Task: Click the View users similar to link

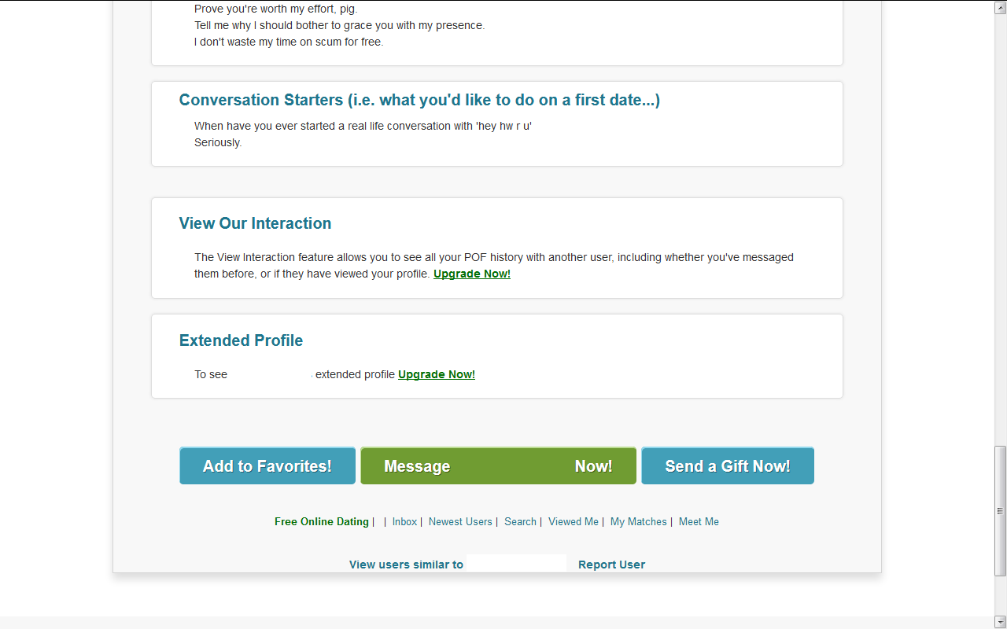Action: [x=406, y=565]
